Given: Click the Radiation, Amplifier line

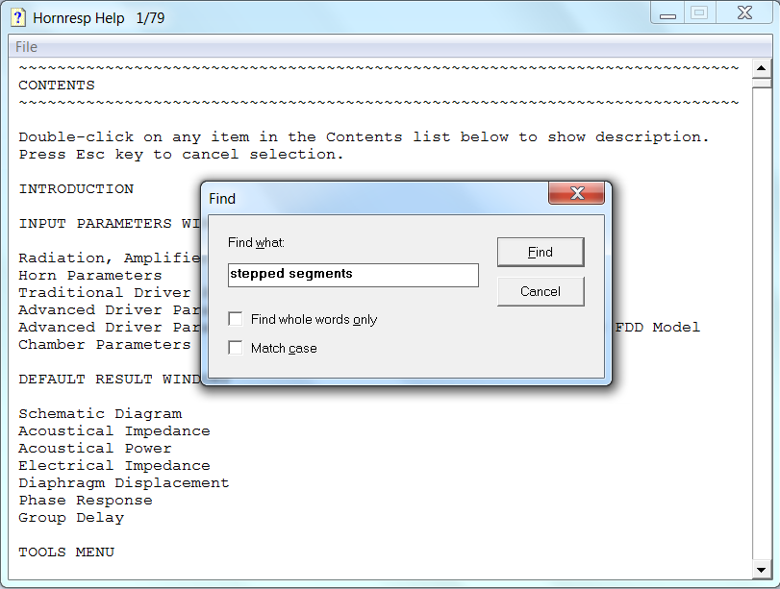Looking at the screenshot, I should (110, 258).
